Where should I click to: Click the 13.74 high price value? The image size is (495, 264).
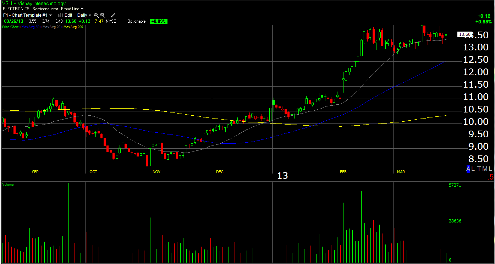[45, 21]
